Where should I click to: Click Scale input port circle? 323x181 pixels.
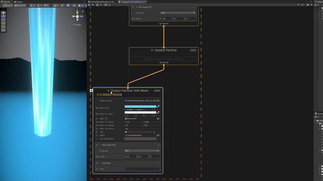[96, 156]
